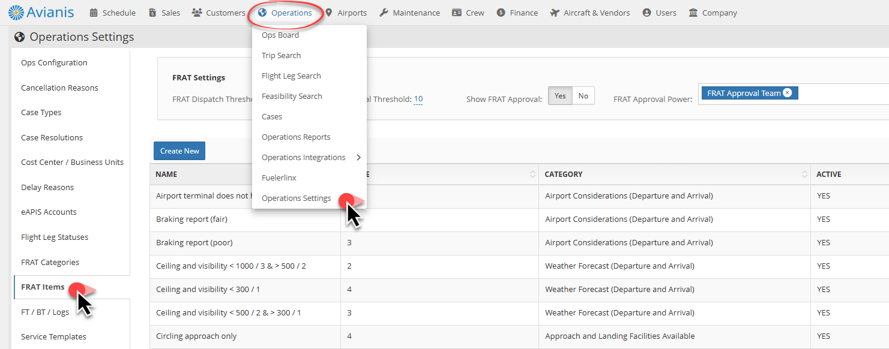The height and width of the screenshot is (349, 889).
Task: Open FRAT Categories in the sidebar
Action: [x=50, y=262]
